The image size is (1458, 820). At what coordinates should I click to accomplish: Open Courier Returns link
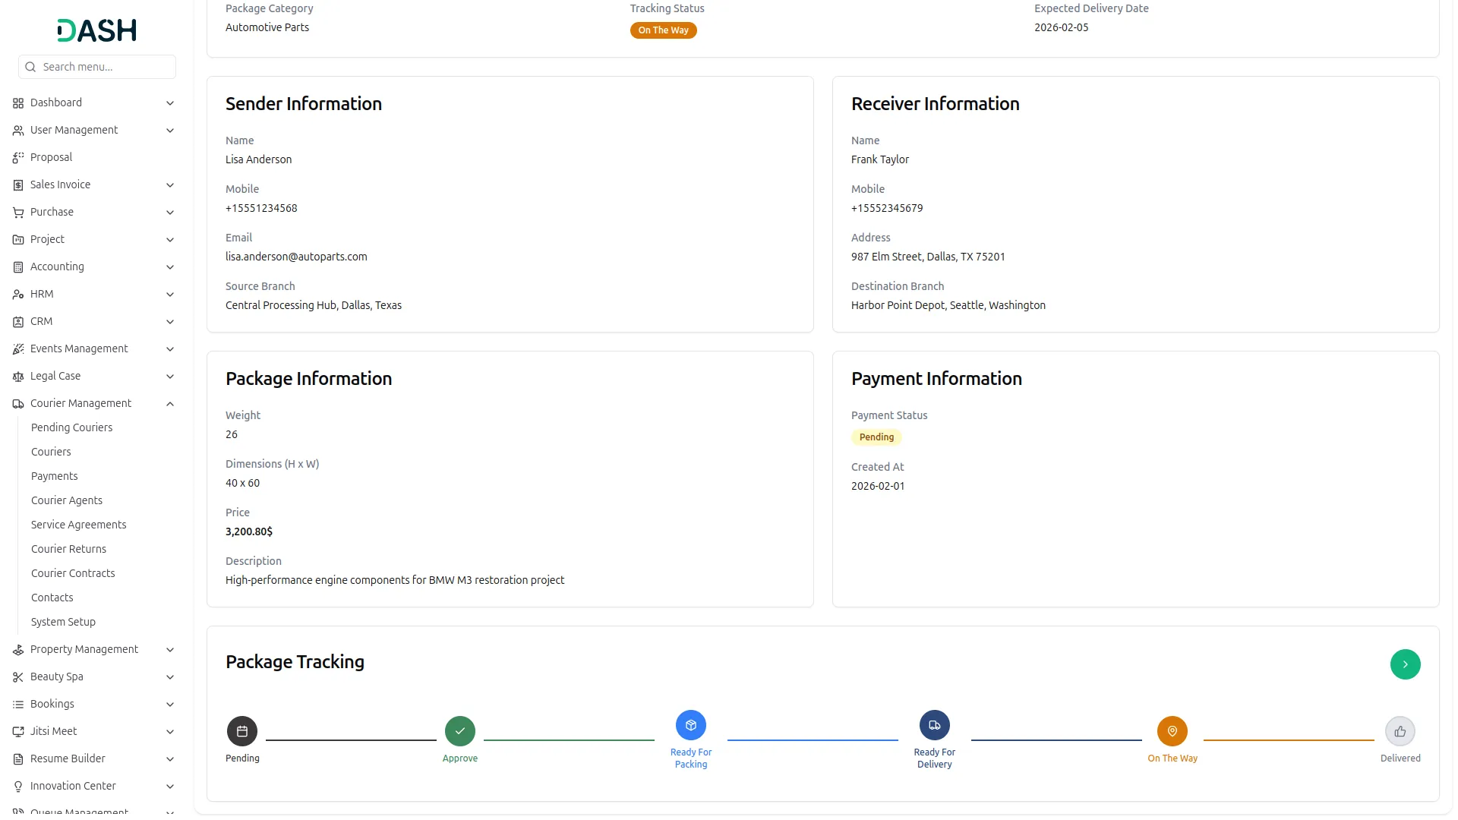point(69,550)
